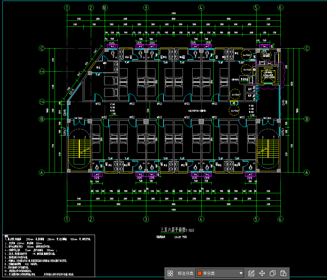Click the four-squares grid icon in annotation toolbar
The width and height of the screenshot is (327, 280).
pos(170,273)
